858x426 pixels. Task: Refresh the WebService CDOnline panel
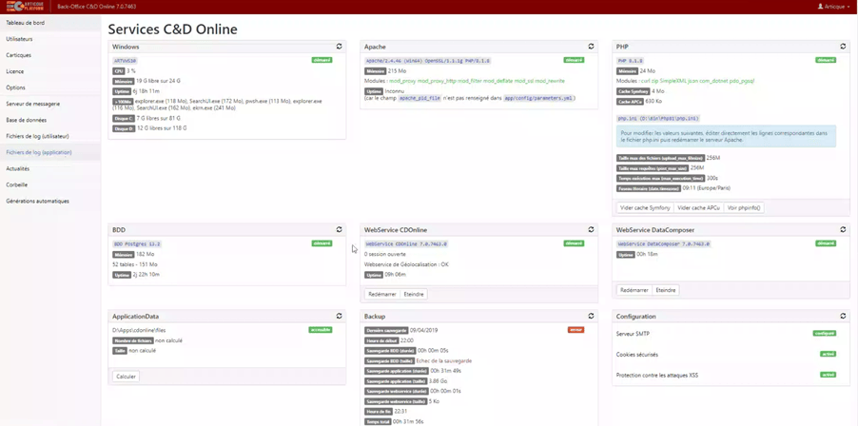(591, 230)
